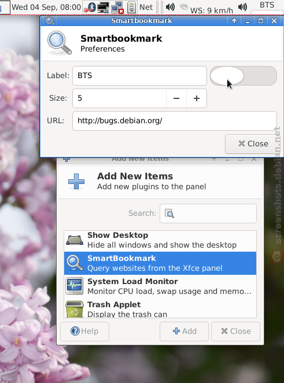The height and width of the screenshot is (383, 284).
Task: Close the Add New Items dialog
Action: [235, 331]
